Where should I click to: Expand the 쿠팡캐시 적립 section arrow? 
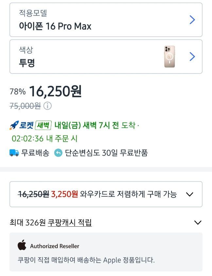click(x=197, y=223)
